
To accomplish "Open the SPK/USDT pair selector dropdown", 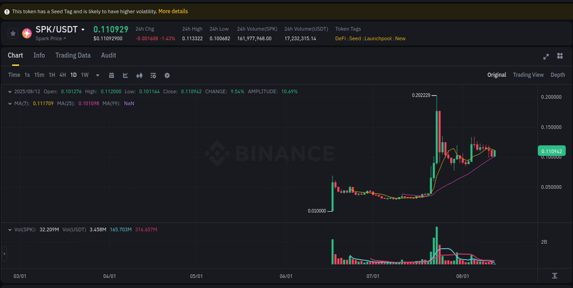I will click(x=83, y=29).
